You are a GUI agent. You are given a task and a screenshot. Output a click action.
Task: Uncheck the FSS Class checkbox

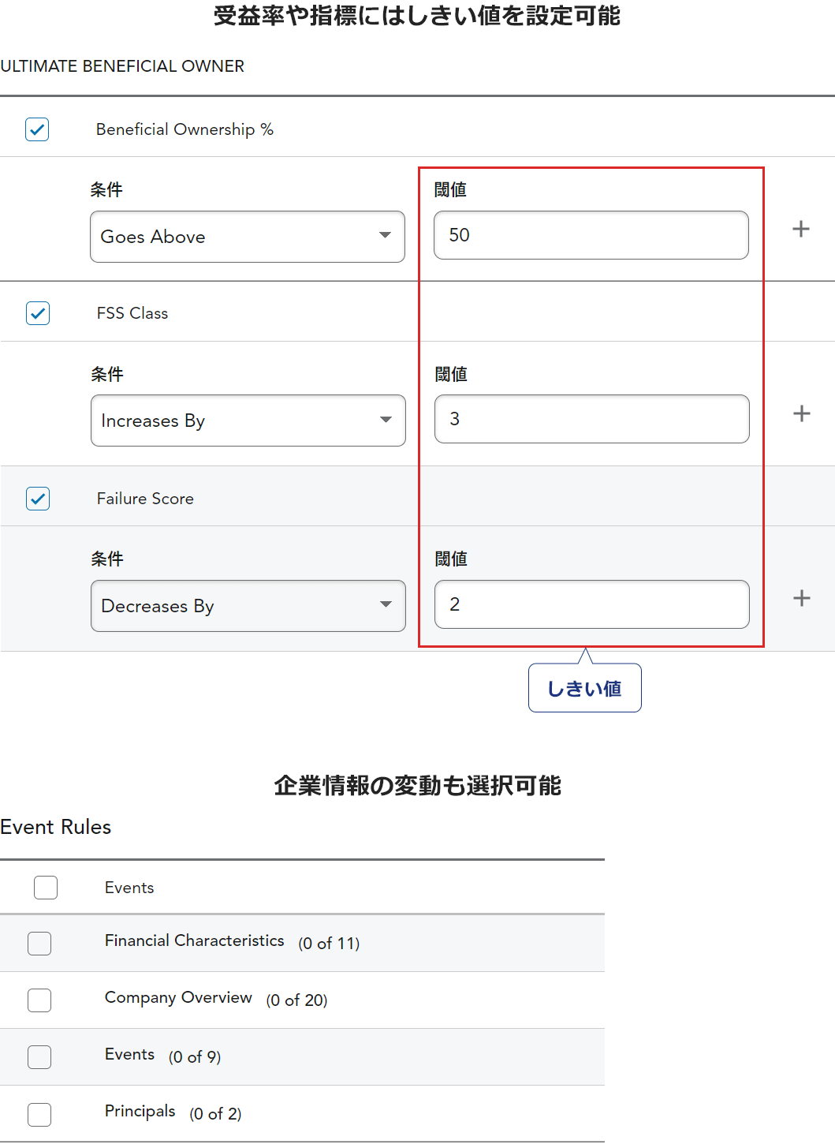tap(38, 313)
